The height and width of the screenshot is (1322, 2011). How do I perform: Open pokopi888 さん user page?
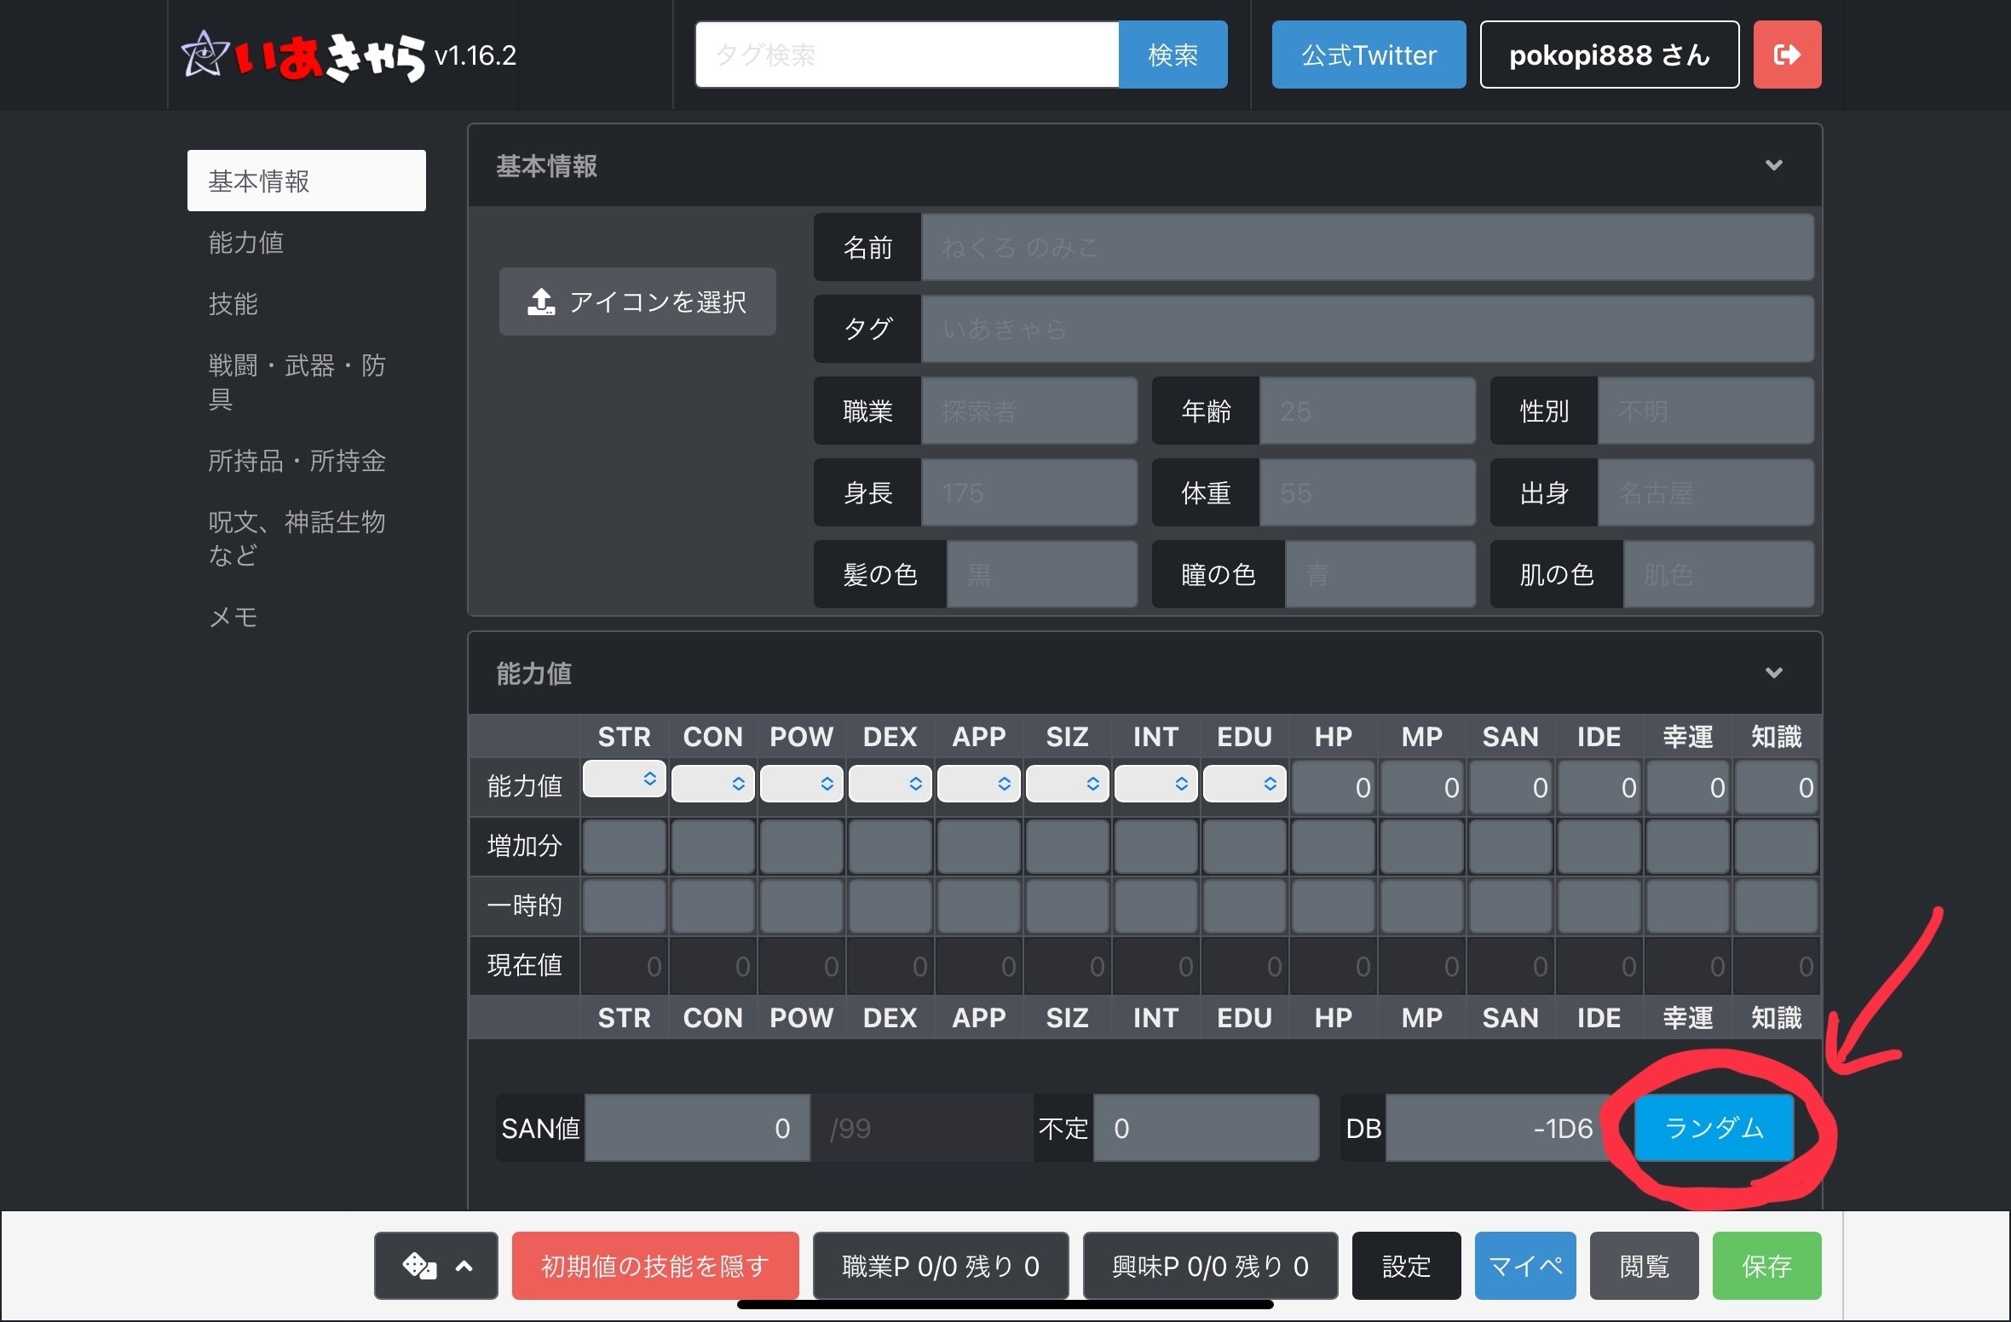[x=1610, y=55]
